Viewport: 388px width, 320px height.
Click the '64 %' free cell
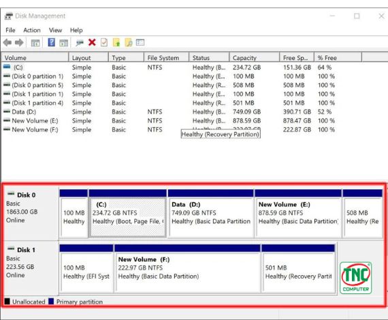click(325, 67)
